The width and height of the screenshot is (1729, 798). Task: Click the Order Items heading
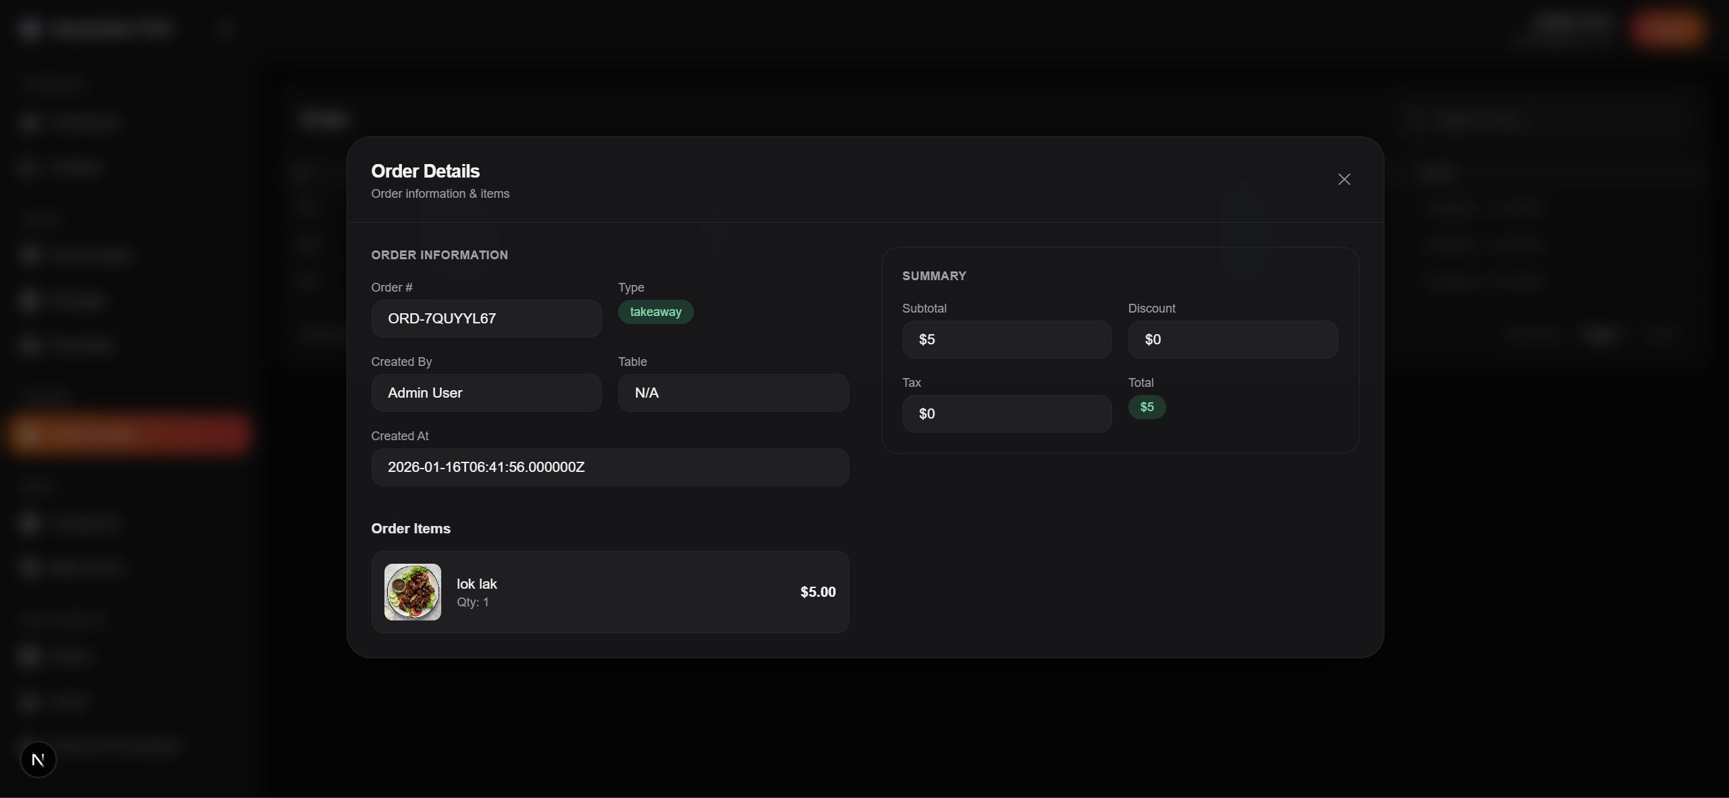410,529
